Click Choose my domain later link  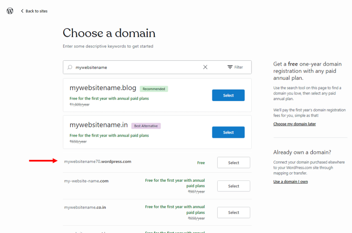pyautogui.click(x=295, y=124)
